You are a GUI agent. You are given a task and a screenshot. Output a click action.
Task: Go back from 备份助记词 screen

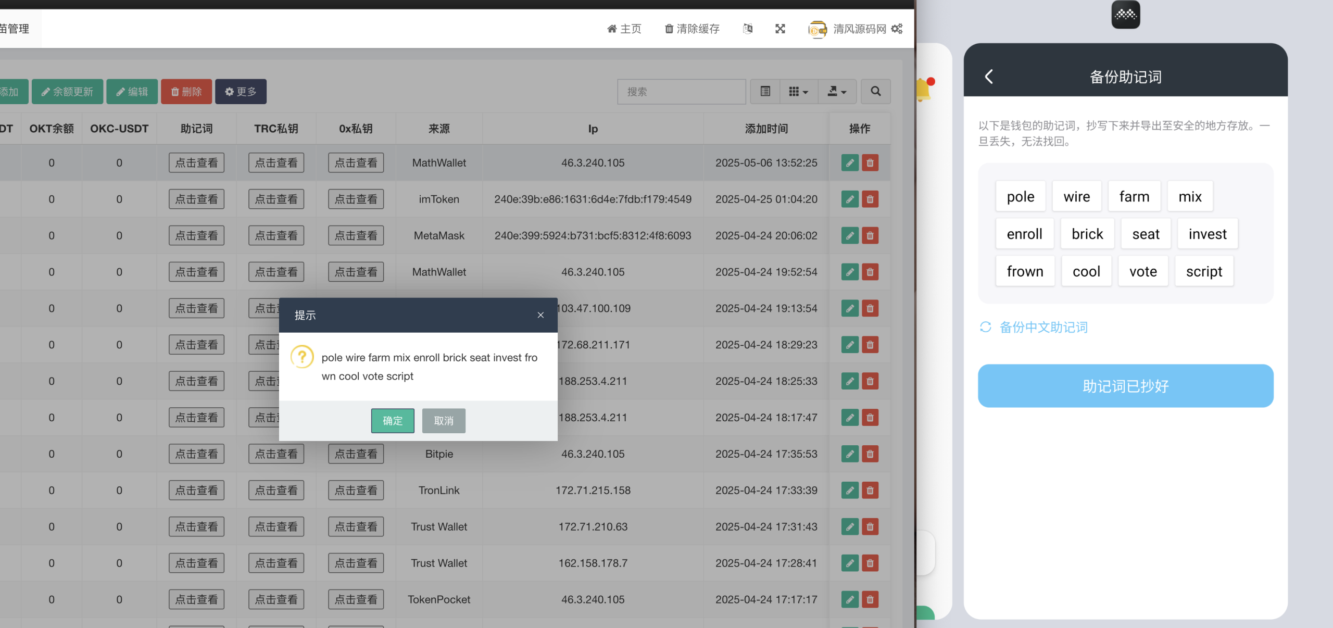pyautogui.click(x=989, y=77)
